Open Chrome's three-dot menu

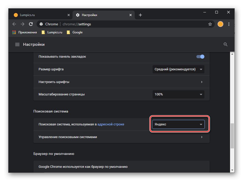pyautogui.click(x=229, y=24)
